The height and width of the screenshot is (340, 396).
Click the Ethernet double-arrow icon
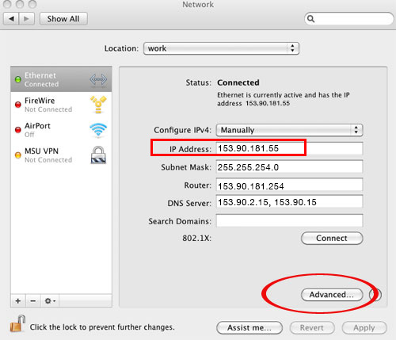pyautogui.click(x=98, y=79)
